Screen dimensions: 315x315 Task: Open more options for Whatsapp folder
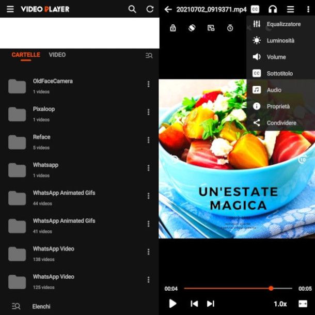point(148,168)
